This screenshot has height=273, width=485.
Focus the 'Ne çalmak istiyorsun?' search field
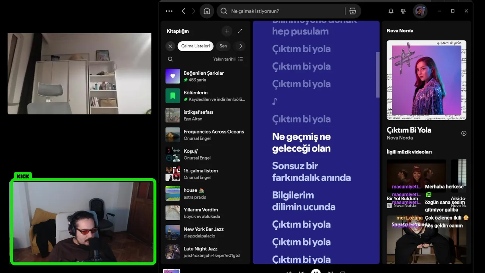[289, 11]
